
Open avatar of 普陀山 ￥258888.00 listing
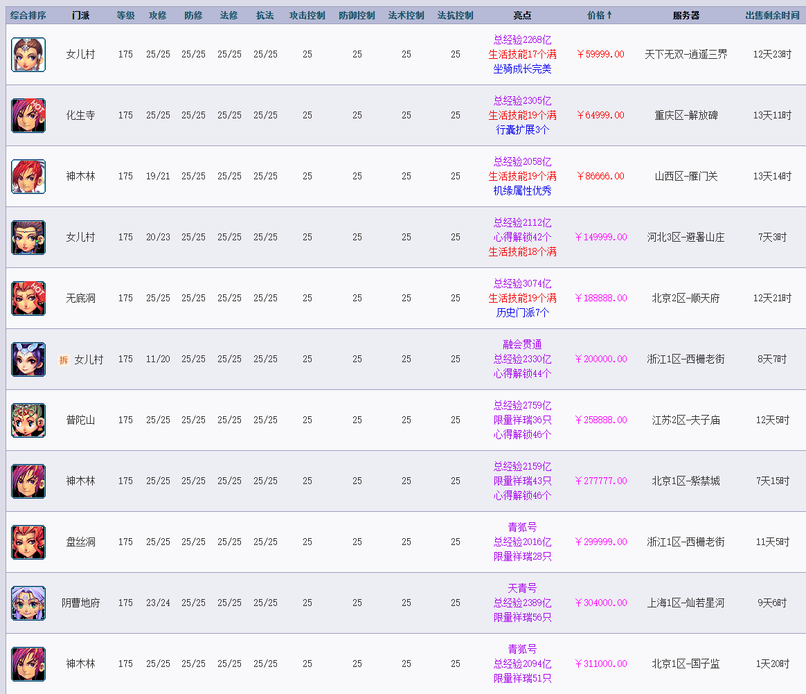click(x=28, y=420)
